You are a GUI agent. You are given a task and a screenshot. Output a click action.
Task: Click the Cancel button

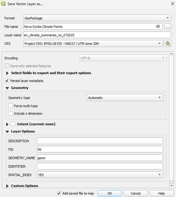(136, 193)
